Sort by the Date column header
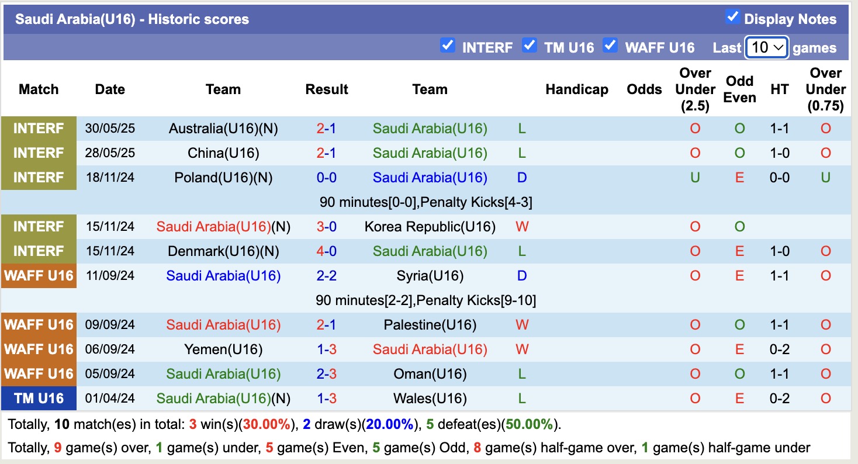Screen dimensions: 858x464 click(110, 89)
